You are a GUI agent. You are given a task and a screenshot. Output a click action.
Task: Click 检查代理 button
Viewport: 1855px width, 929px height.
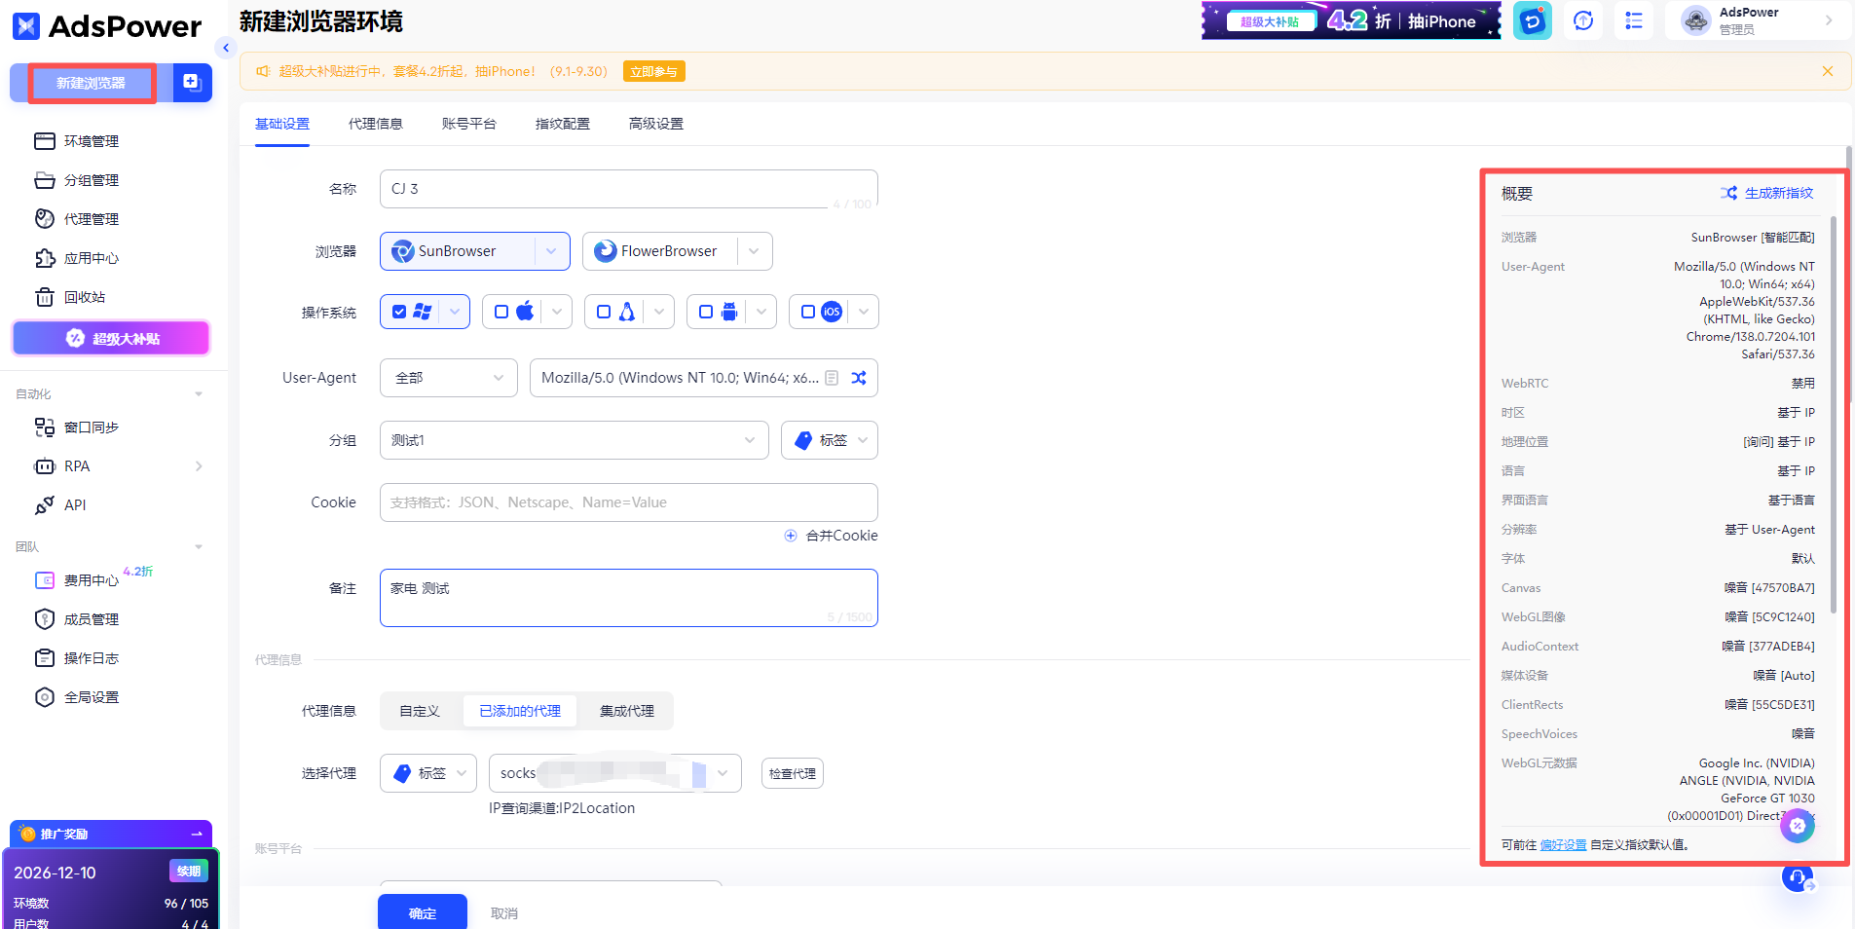[x=793, y=773]
